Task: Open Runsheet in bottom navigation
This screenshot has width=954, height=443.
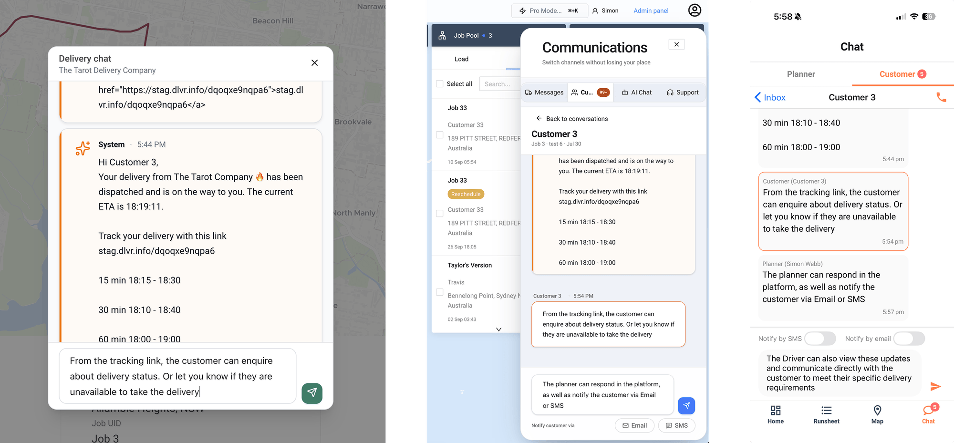Action: click(x=826, y=414)
